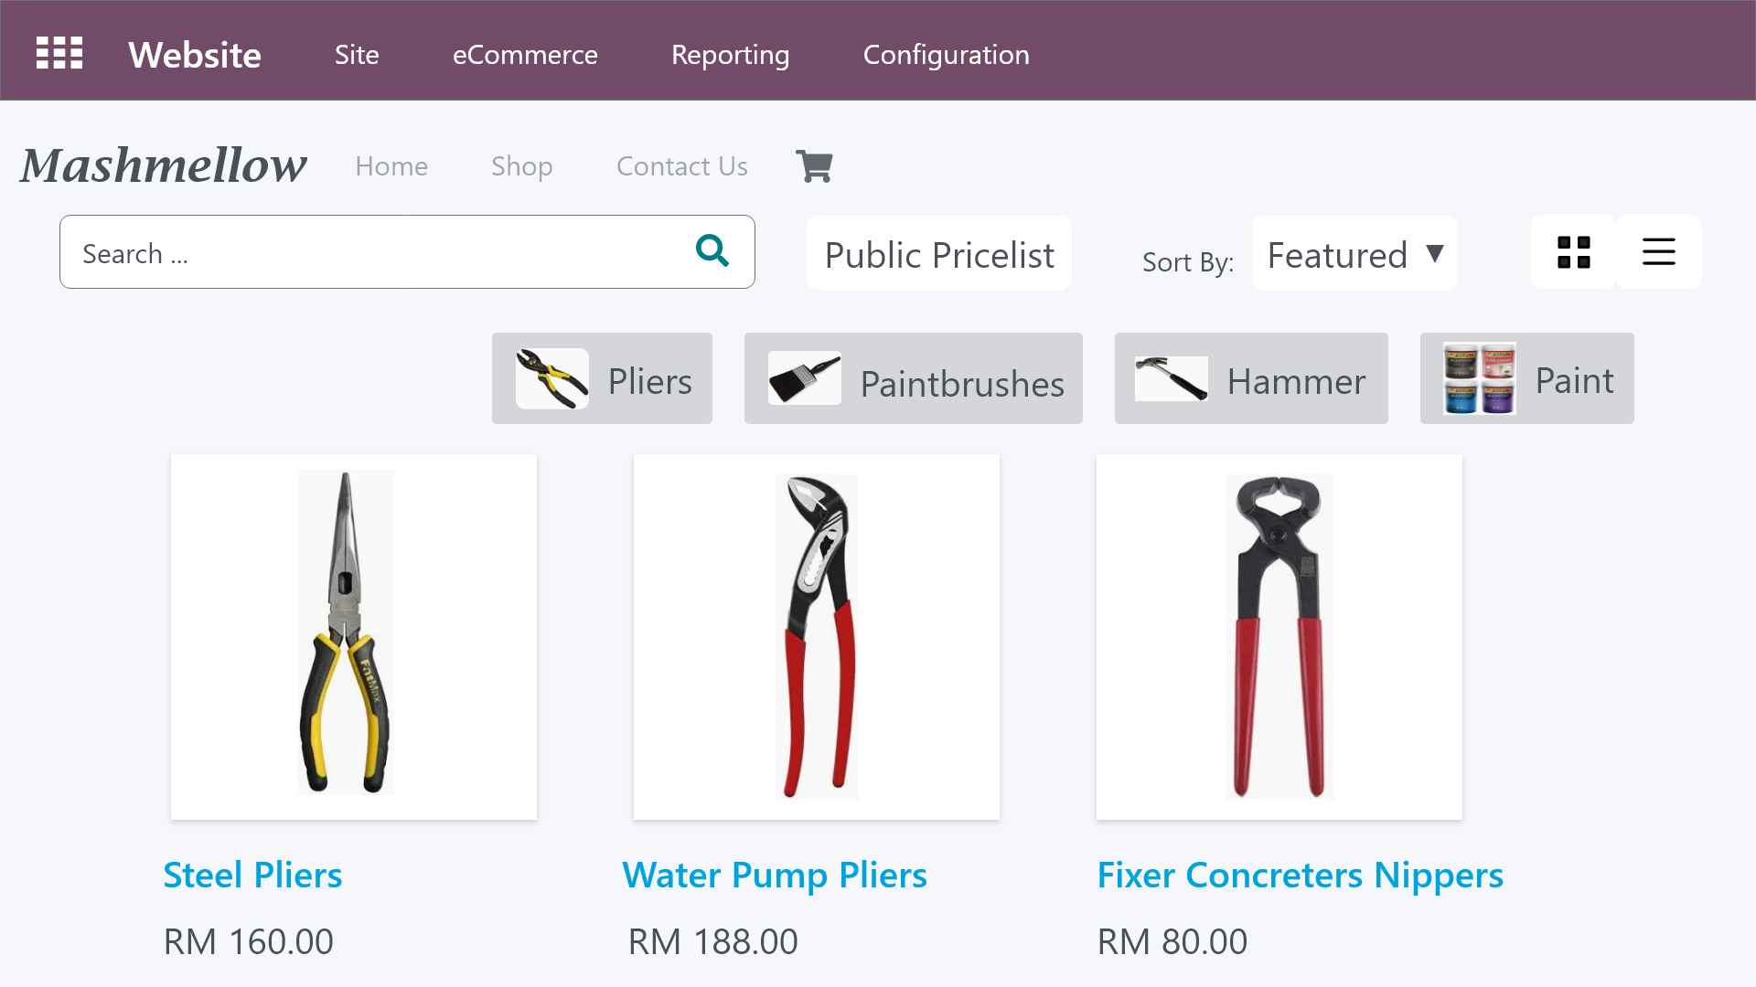Switch to list view layout
1756x987 pixels.
click(1658, 252)
